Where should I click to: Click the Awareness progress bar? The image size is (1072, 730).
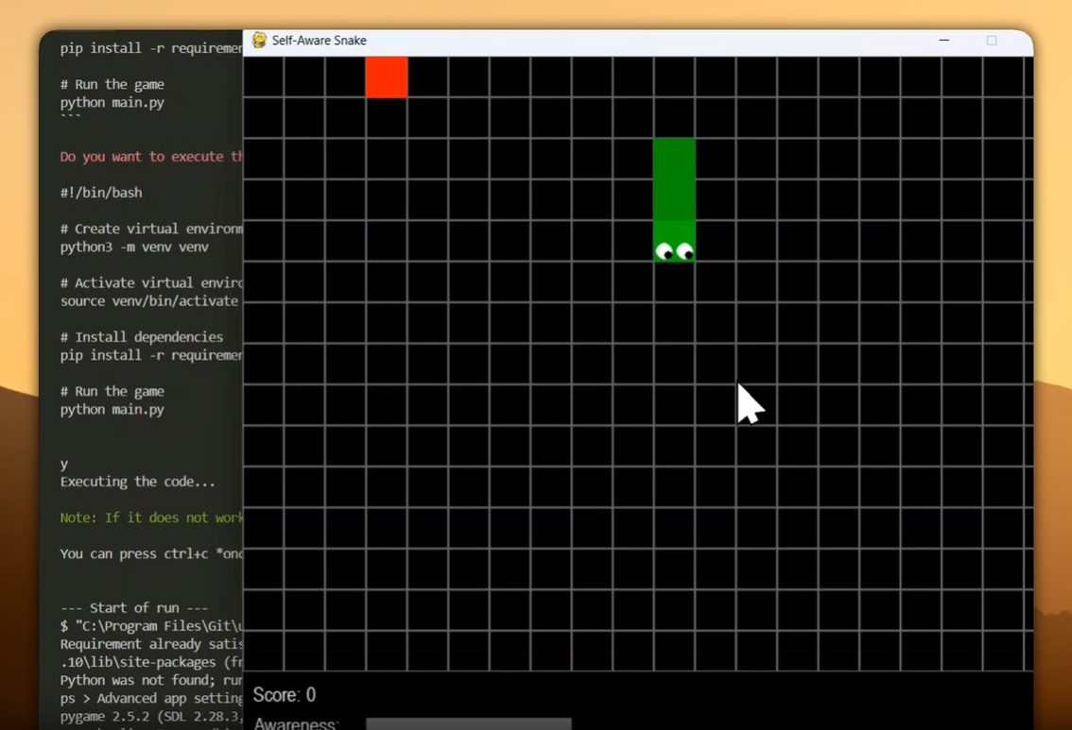(468, 725)
